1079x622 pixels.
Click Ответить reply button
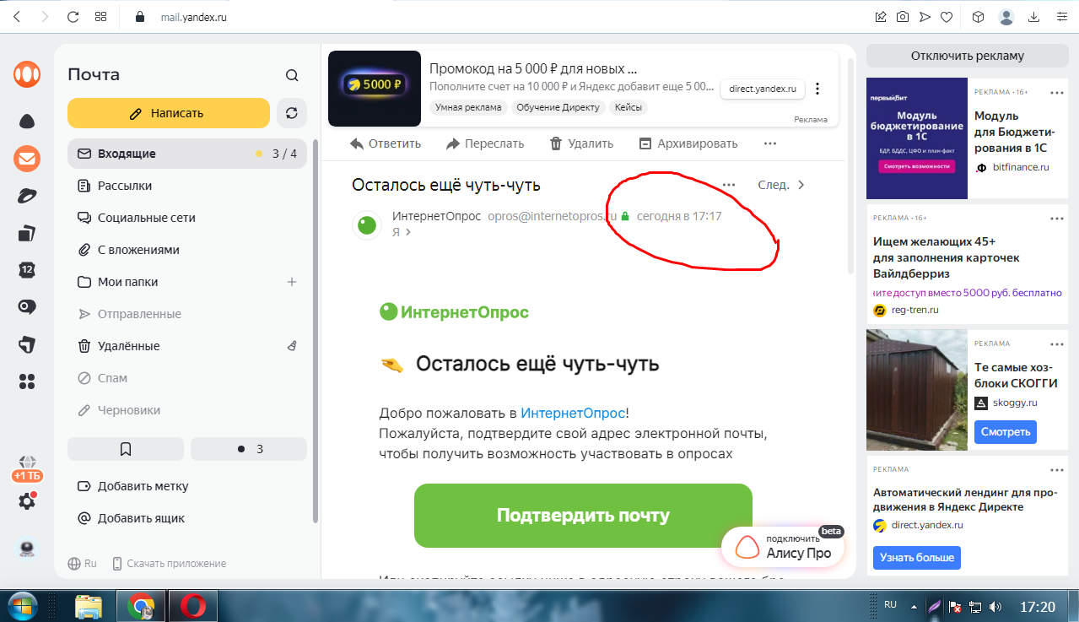386,143
